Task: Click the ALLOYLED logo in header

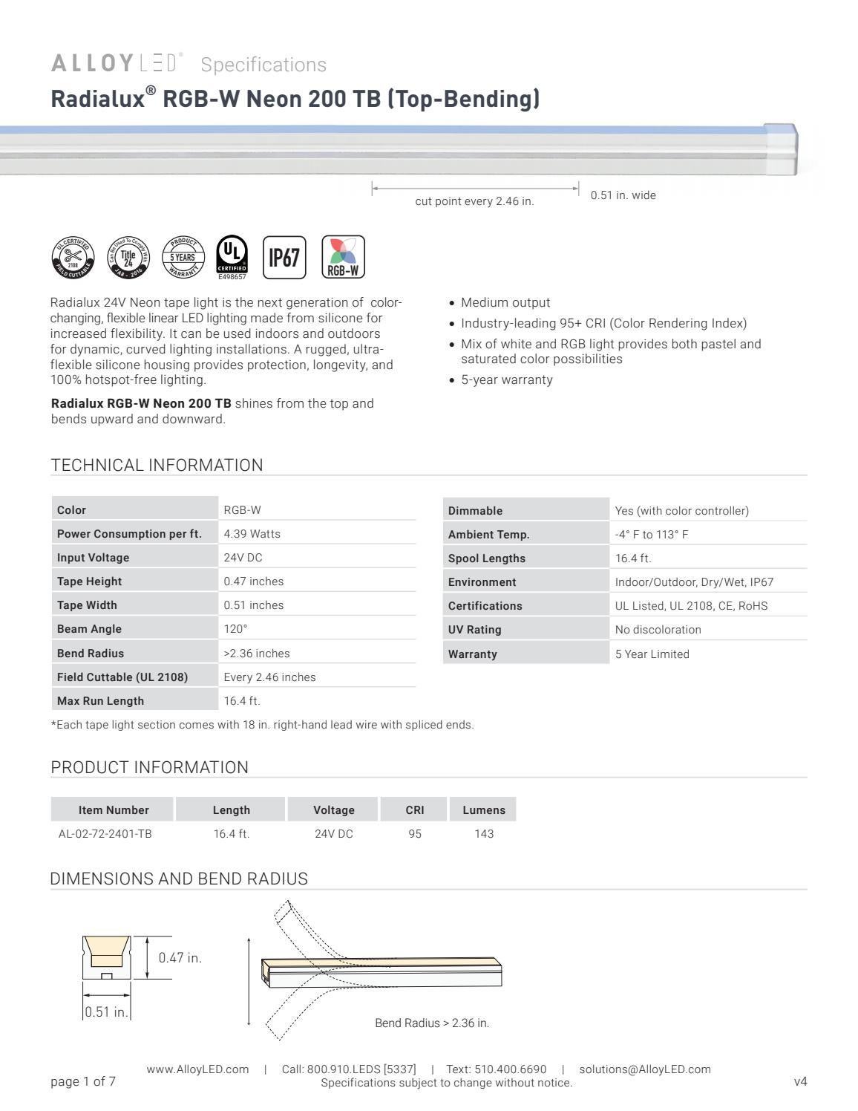Action: 117,63
